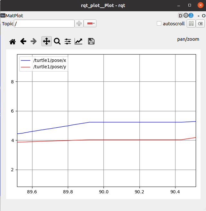Click the Home reset view icon
206x211 pixels.
pyautogui.click(x=13, y=41)
